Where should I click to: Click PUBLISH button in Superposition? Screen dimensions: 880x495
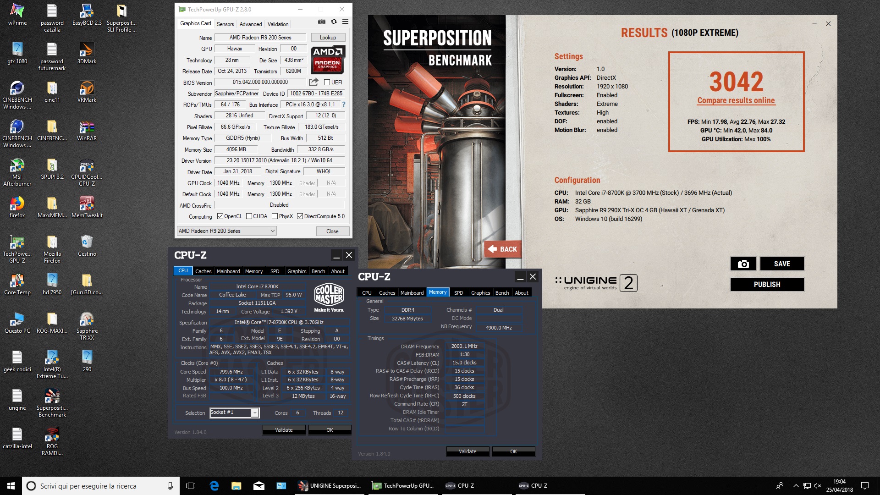click(767, 284)
